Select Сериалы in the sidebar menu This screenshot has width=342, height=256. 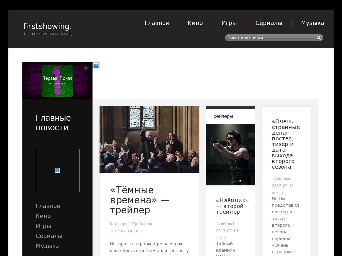[x=49, y=236]
